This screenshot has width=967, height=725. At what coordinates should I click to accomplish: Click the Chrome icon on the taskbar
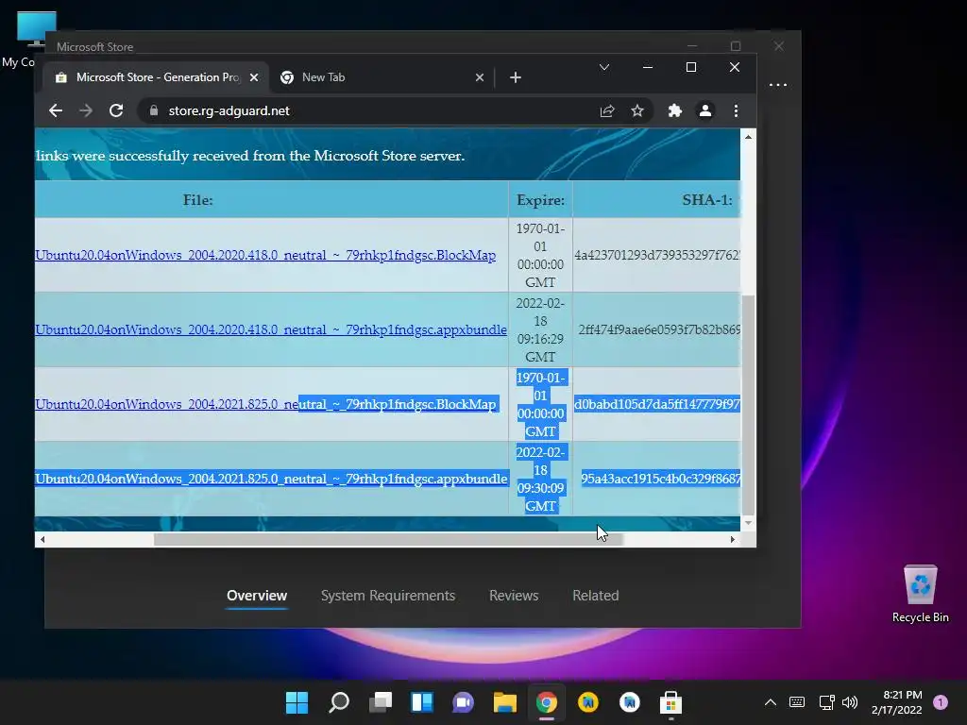[547, 702]
